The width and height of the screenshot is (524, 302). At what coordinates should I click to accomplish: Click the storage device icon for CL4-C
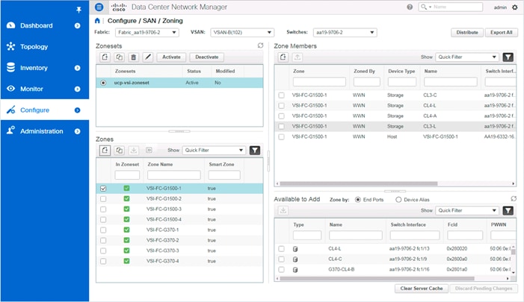click(x=295, y=259)
